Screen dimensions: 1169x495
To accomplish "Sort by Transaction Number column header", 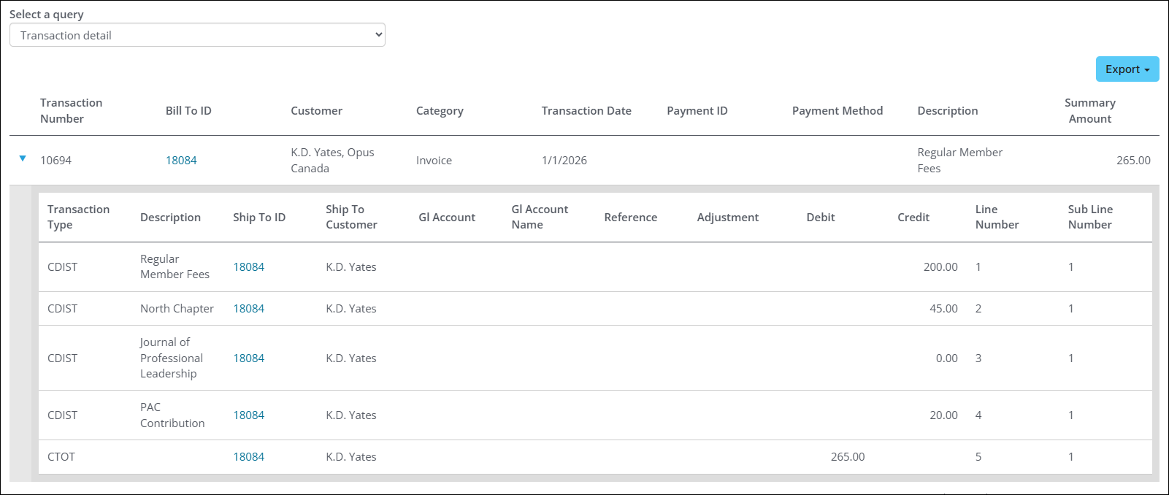I will (x=71, y=111).
